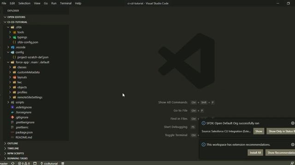Click the tools folder icon
This screenshot has width=295, height=165.
click(14, 33)
